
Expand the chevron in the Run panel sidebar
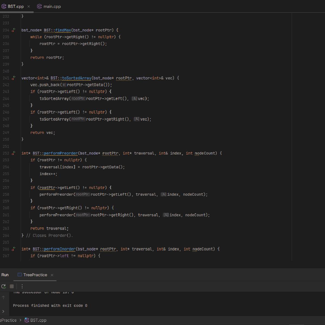coord(3,311)
